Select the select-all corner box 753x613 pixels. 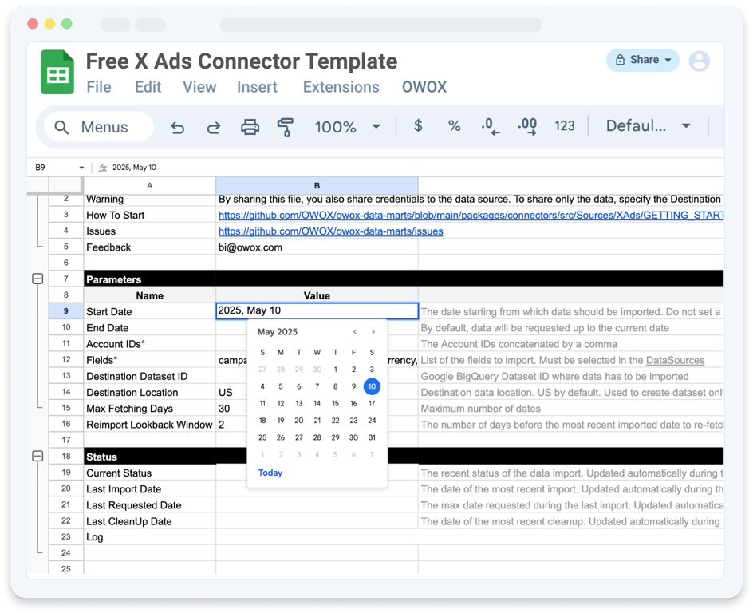[x=65, y=185]
